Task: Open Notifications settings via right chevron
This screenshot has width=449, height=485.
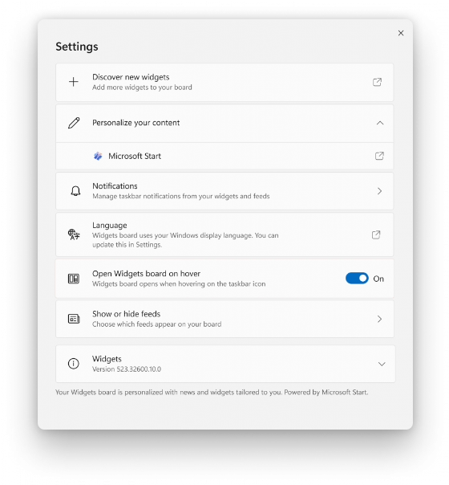Action: (379, 191)
